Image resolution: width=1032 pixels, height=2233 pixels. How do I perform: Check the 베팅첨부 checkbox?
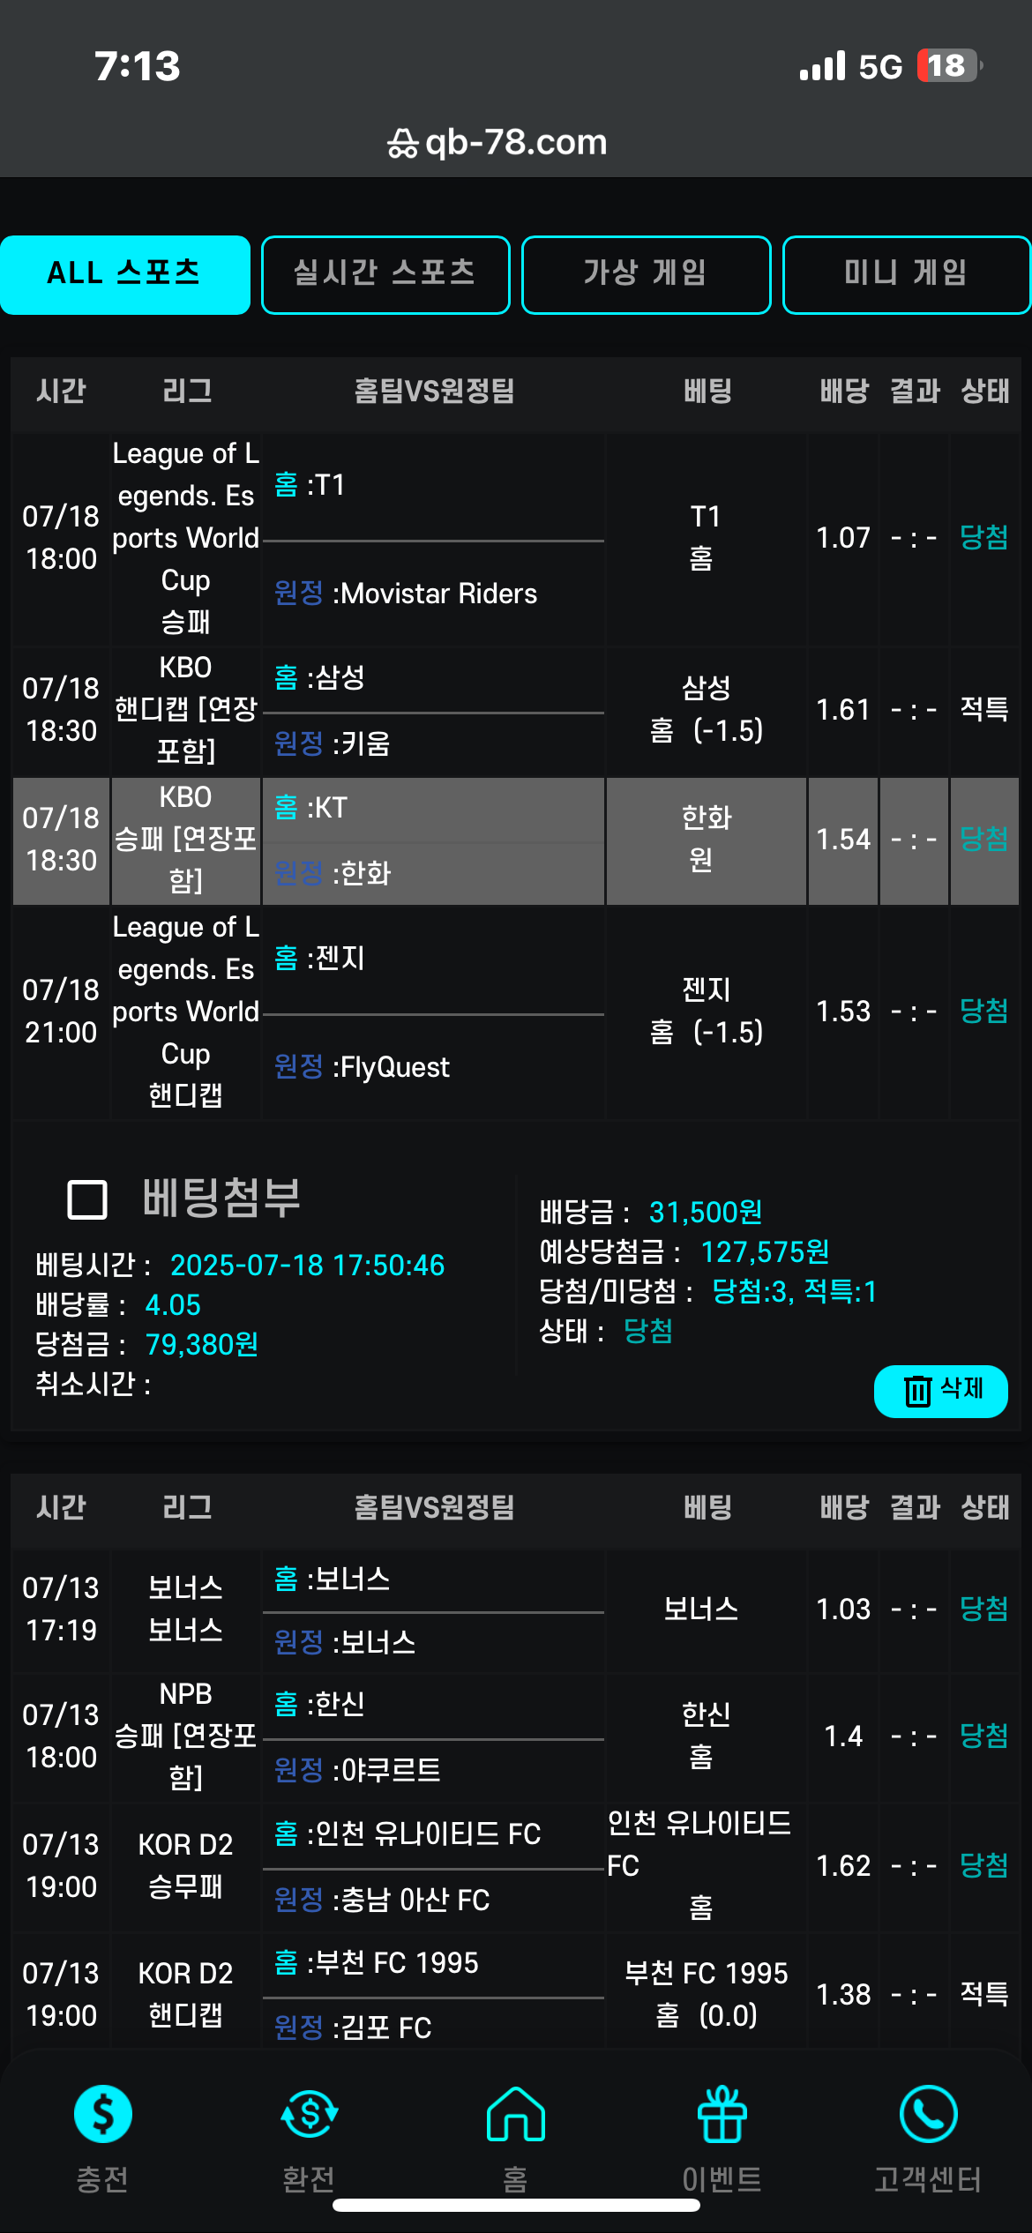coord(87,1199)
